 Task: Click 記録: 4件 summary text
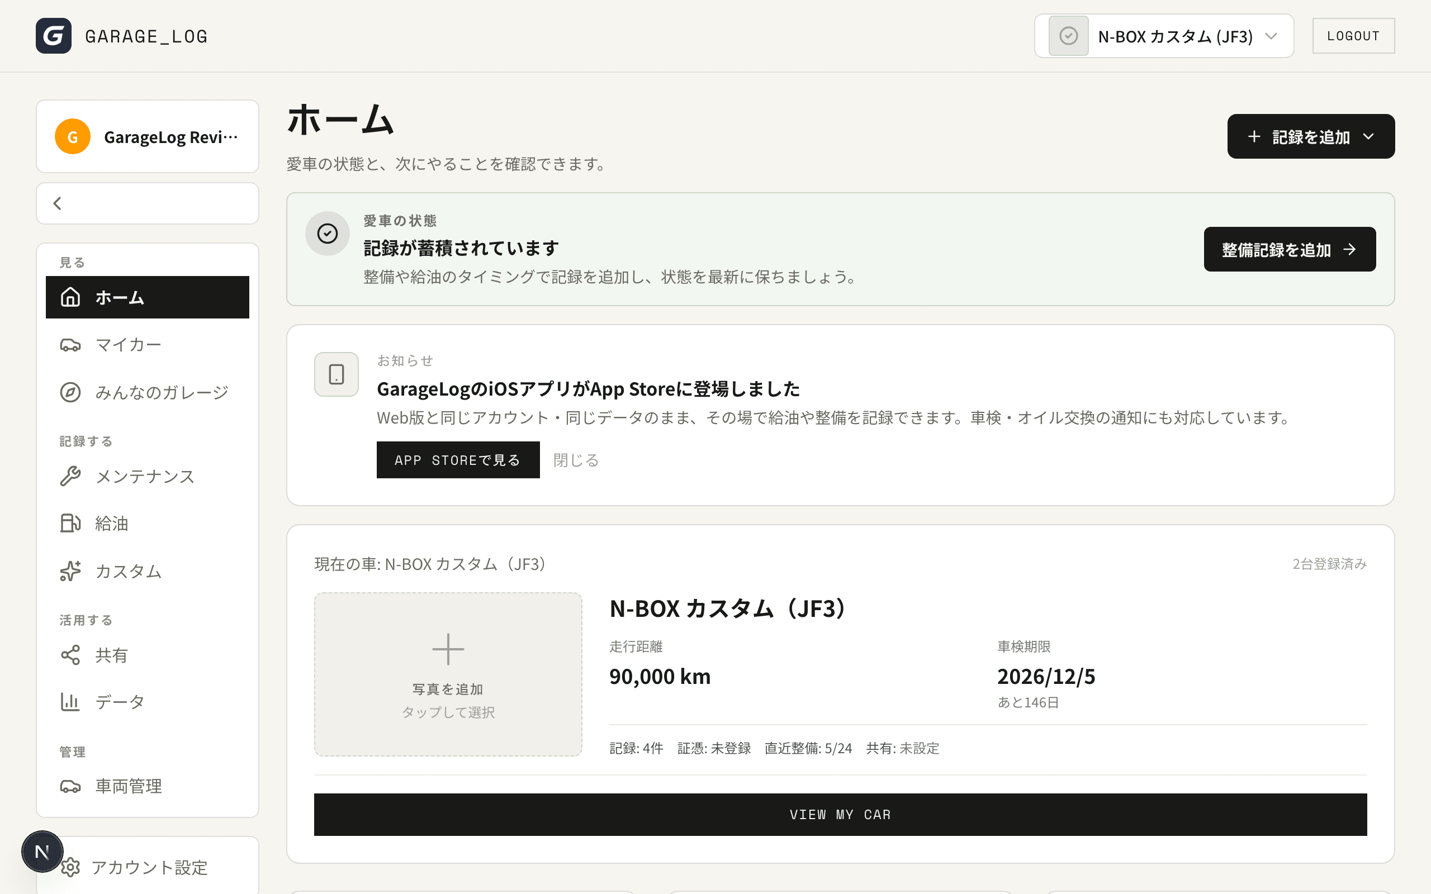tap(636, 748)
